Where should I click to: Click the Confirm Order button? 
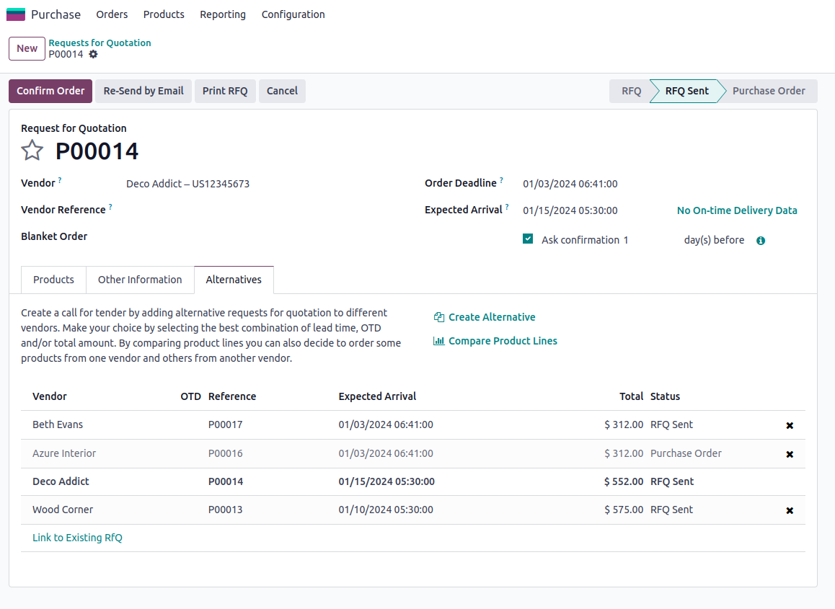(x=50, y=91)
